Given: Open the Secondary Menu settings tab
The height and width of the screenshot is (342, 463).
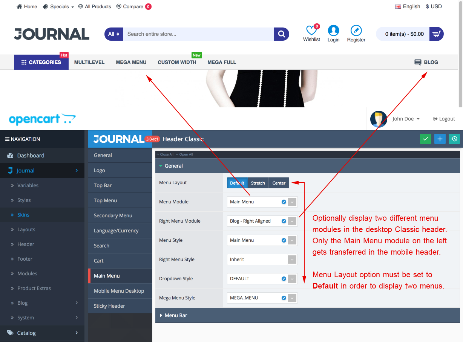Looking at the screenshot, I should click(x=120, y=215).
